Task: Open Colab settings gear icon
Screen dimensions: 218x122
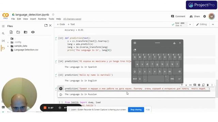Action: coord(204,16)
